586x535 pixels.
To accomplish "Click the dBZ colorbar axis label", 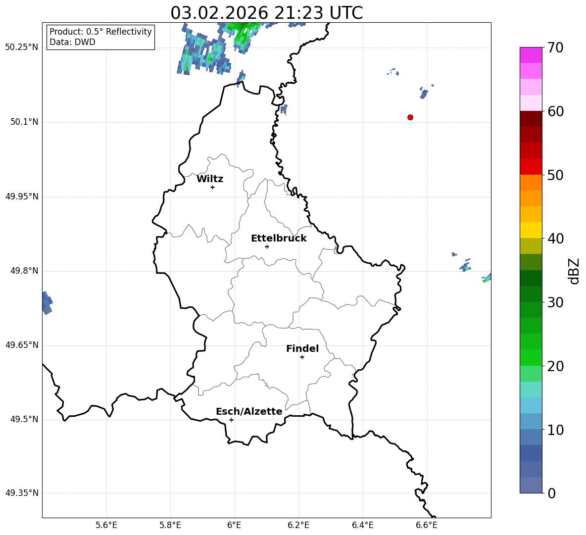I will click(x=574, y=271).
